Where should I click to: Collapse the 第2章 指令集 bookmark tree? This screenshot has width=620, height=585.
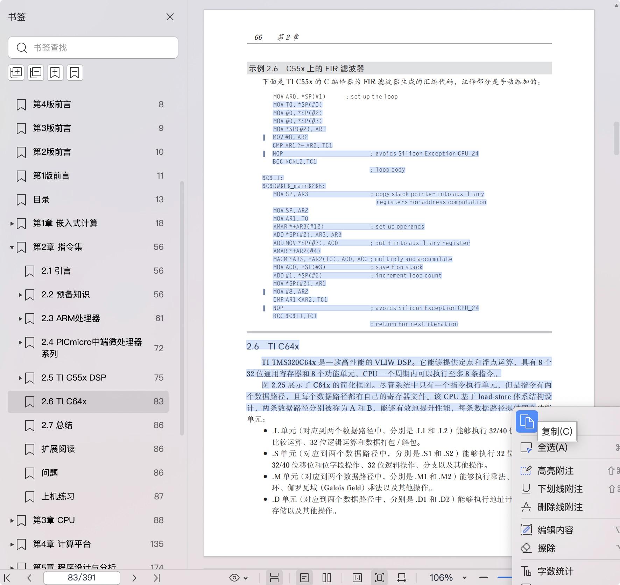tap(12, 247)
